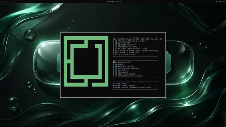226x127 pixels.
Task: Click the monitor icon beside 3840x2160
Action: coord(116,45)
